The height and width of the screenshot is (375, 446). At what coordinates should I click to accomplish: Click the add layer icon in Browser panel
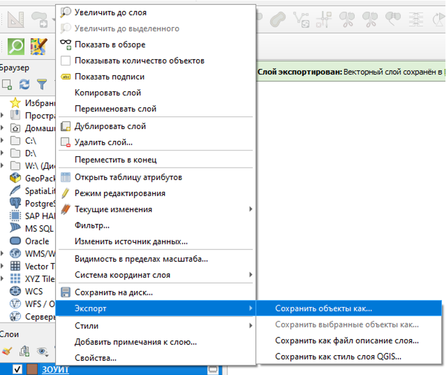[x=7, y=85]
